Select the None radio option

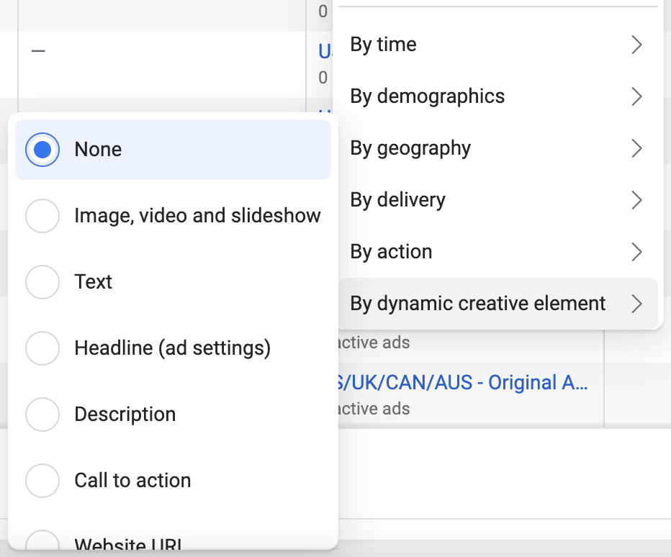(x=42, y=149)
